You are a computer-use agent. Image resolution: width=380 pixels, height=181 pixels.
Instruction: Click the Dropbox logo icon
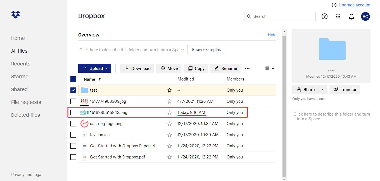point(16,15)
